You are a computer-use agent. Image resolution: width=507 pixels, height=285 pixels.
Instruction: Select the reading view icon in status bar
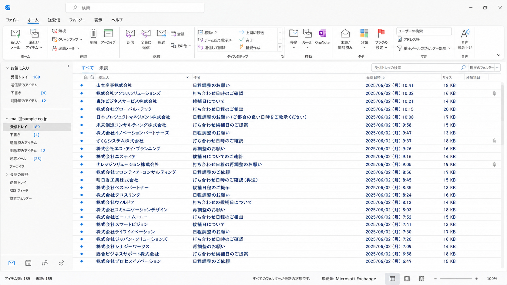point(407,279)
